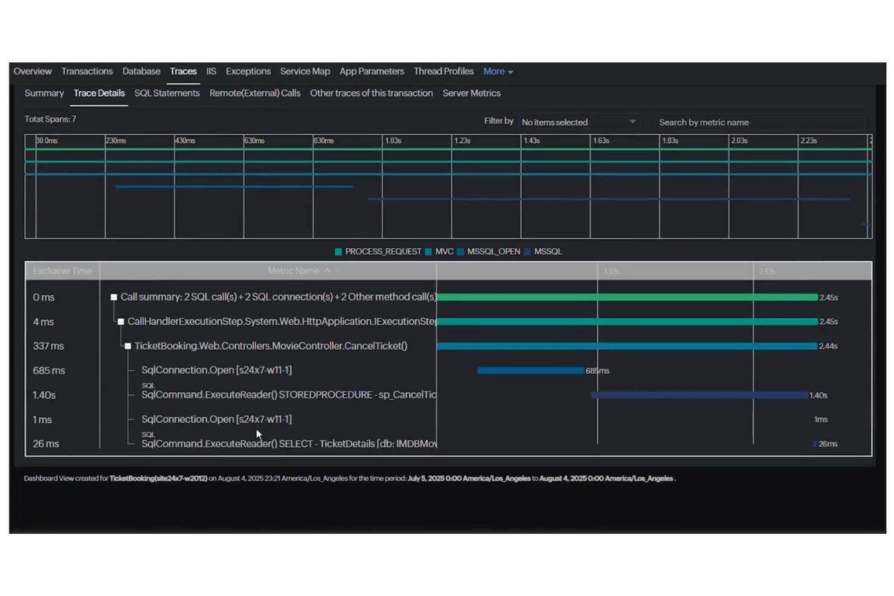Open the Summary sub-tab
The width and height of the screenshot is (894, 596).
coord(44,93)
